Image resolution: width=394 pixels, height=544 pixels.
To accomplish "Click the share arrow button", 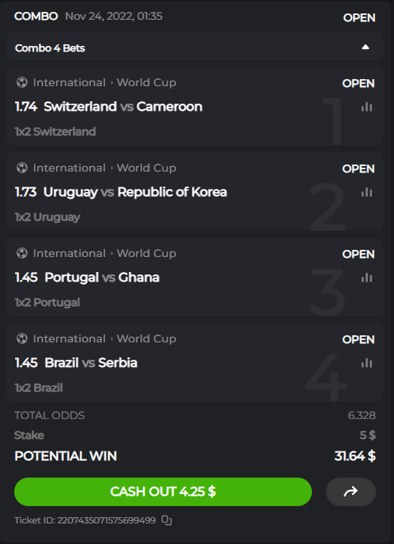I will [x=351, y=492].
